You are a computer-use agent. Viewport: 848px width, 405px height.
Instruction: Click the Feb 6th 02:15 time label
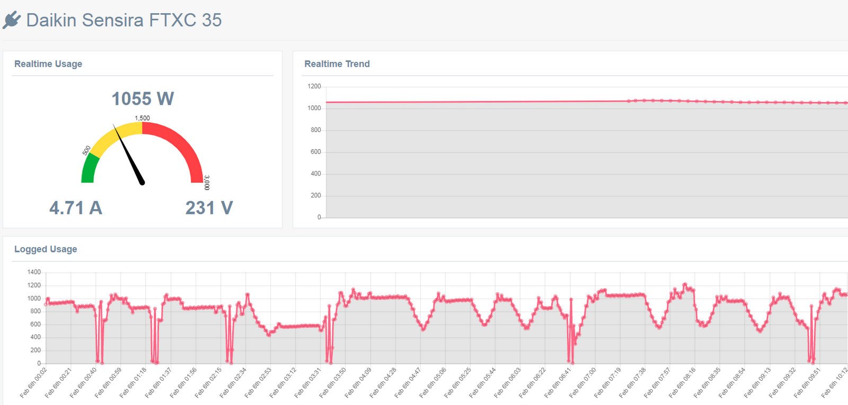pos(208,383)
